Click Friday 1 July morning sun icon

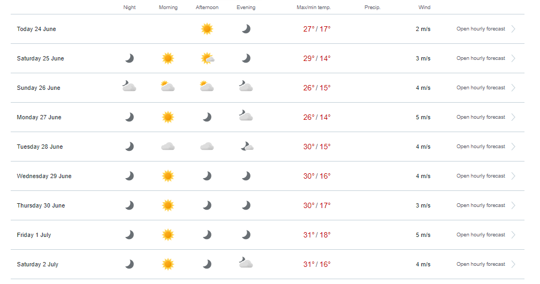tap(168, 235)
